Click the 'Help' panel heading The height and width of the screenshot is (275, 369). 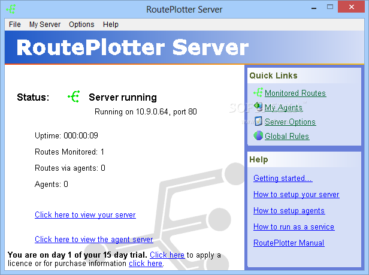[259, 159]
